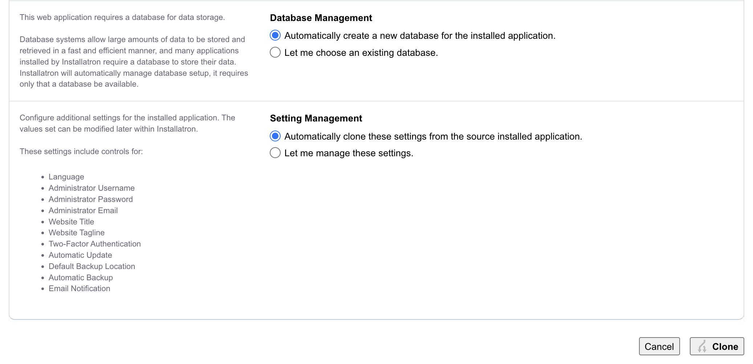Click the Email Notification list entry
This screenshot has height=364, width=753.
(x=79, y=288)
